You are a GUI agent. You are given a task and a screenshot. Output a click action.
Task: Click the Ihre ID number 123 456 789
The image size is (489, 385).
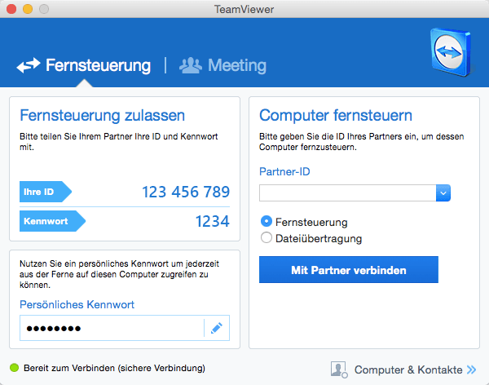tap(186, 192)
